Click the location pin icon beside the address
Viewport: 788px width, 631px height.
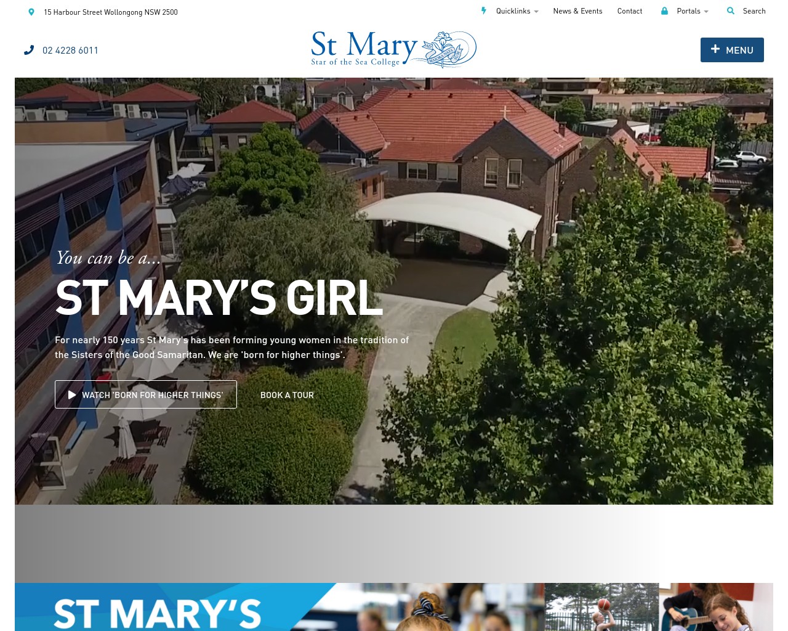(x=31, y=12)
